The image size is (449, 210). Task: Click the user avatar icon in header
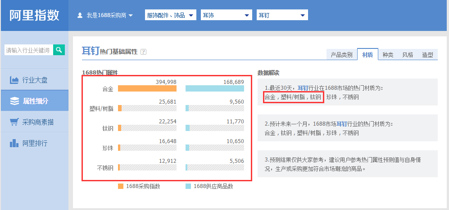[x=80, y=15]
